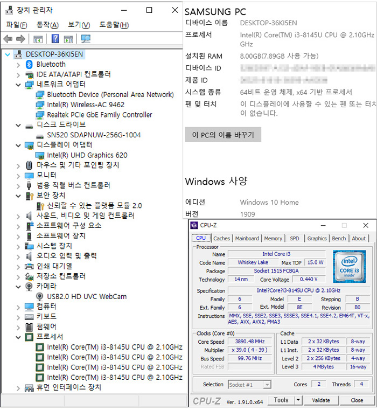This screenshot has width=377, height=410.
Task: Open the 도움말(H) menu
Action: click(114, 25)
